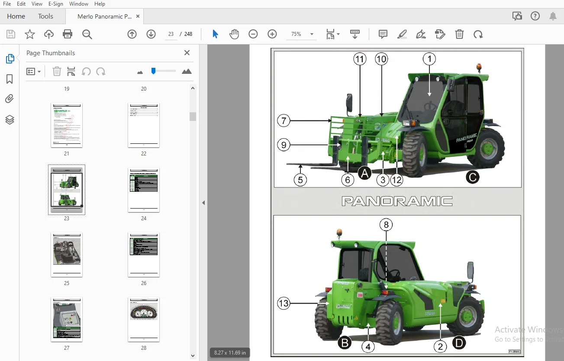Open the Layers panel
This screenshot has height=361, width=564.
point(10,120)
